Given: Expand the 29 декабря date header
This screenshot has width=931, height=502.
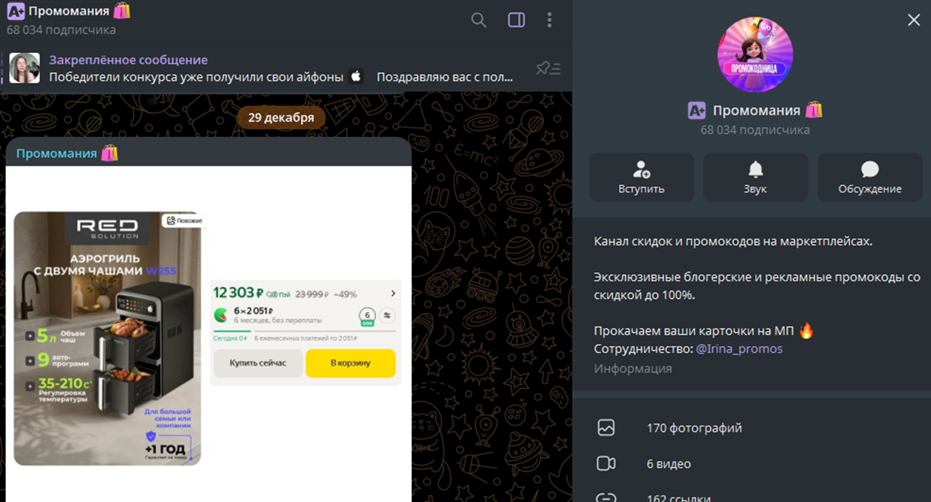Looking at the screenshot, I should pyautogui.click(x=281, y=118).
